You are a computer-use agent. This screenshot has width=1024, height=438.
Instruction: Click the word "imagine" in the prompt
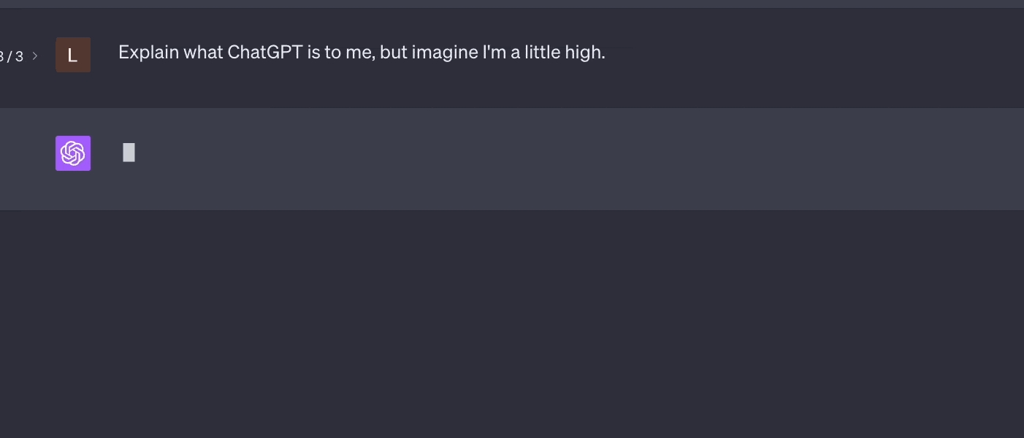444,53
